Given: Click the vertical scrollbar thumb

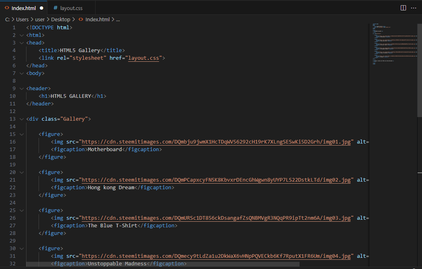Looking at the screenshot, I should (x=420, y=70).
